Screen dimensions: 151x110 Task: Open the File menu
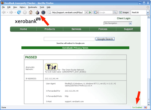click(3, 7)
